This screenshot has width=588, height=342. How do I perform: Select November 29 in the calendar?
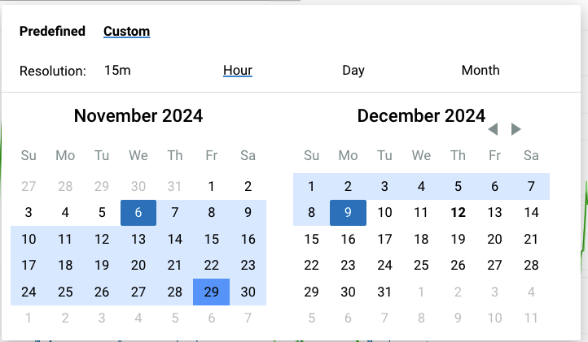click(212, 292)
